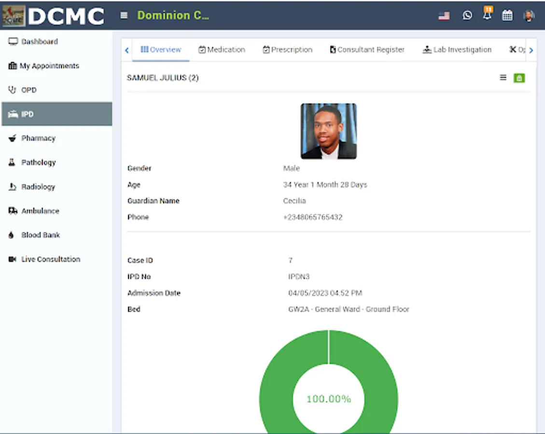This screenshot has height=434, width=545.
Task: Click the admission date 04/05/2023 04:52 PM
Action: (x=325, y=293)
